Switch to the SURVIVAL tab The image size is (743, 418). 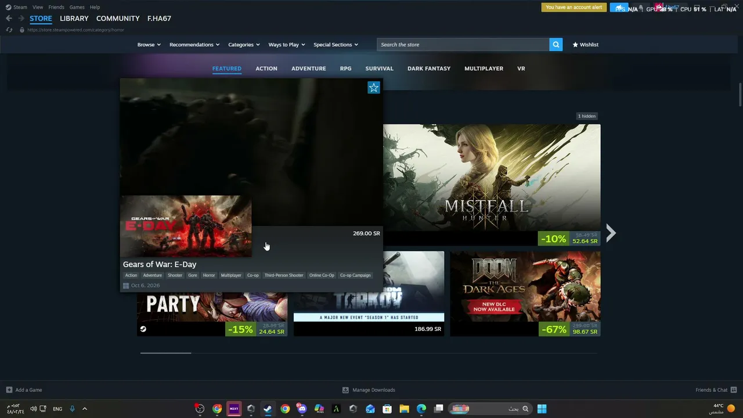[x=380, y=69]
